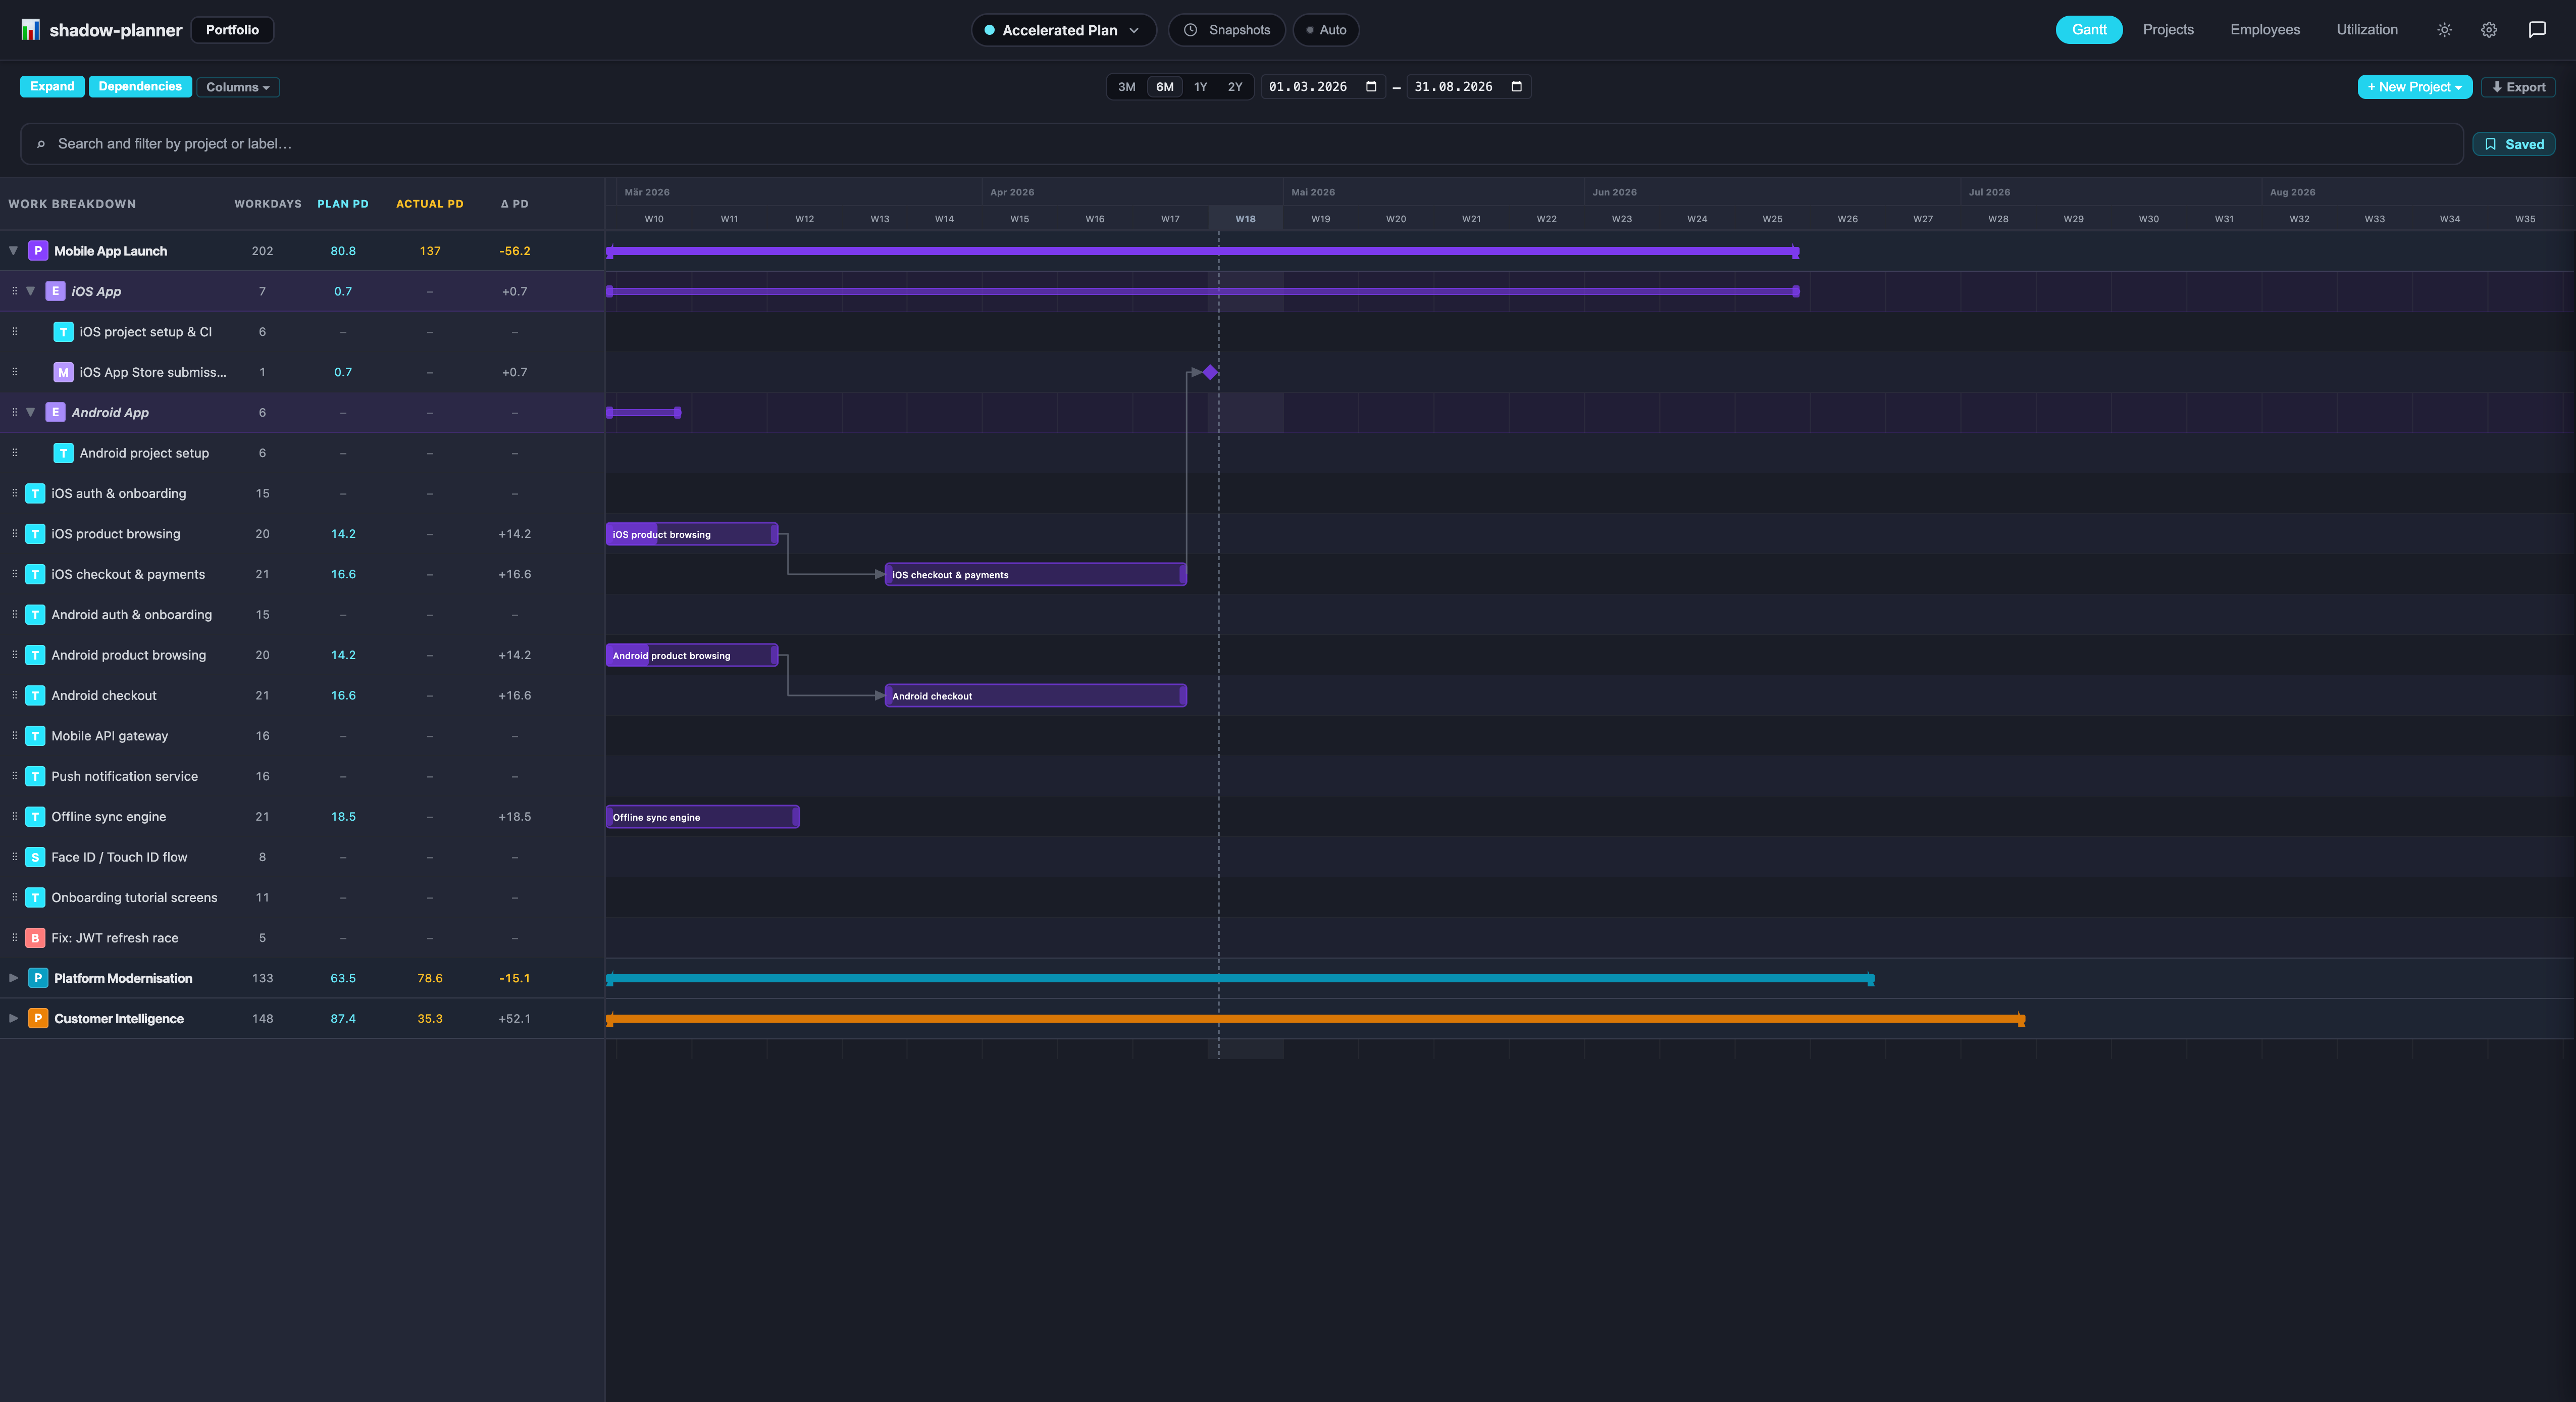Image resolution: width=2576 pixels, height=1402 pixels.
Task: Click the T icon of Android project setup
Action: (63, 453)
